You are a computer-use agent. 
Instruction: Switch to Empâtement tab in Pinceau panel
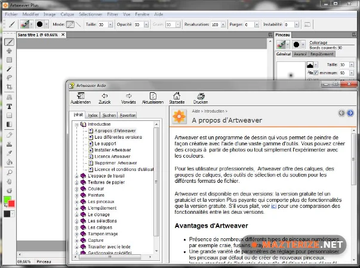(x=322, y=54)
